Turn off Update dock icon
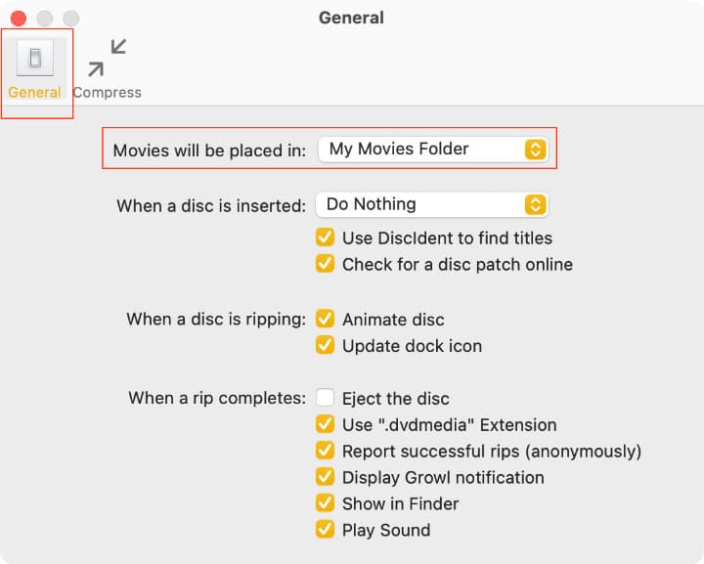704x564 pixels. pos(325,345)
